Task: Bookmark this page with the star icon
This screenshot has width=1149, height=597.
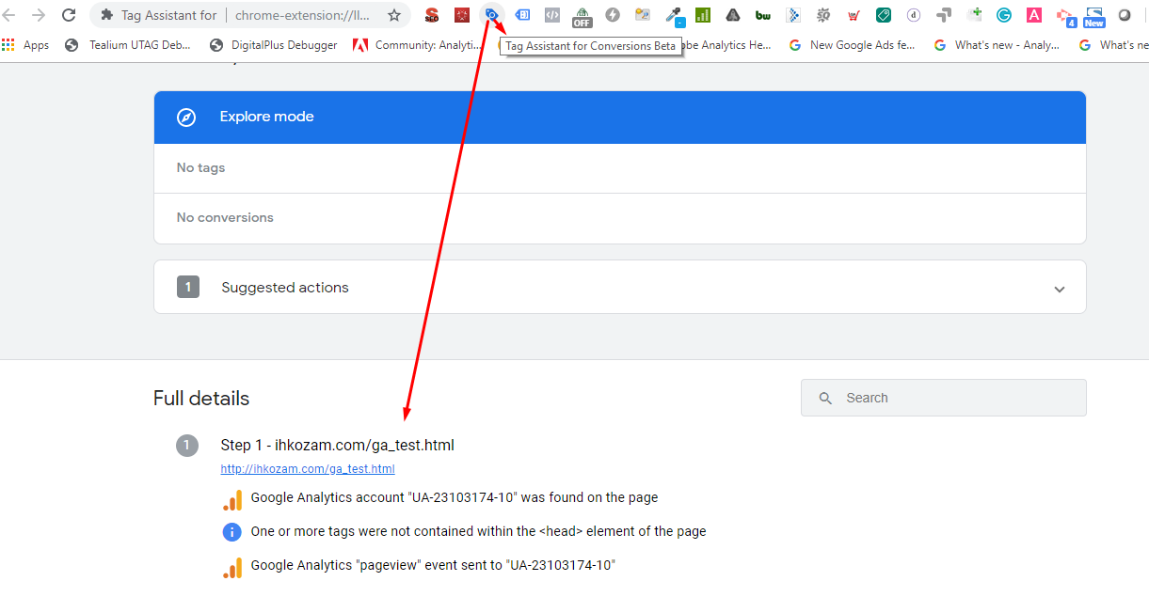Action: tap(394, 15)
